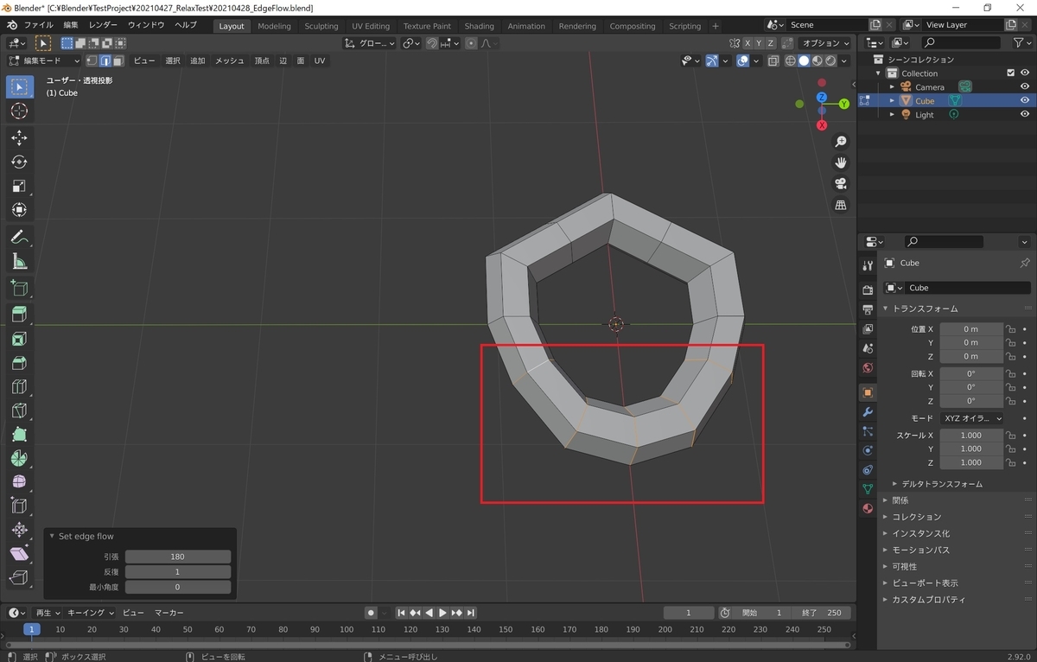Switch to the Modeling workspace tab
Image resolution: width=1037 pixels, height=662 pixels.
coord(275,26)
